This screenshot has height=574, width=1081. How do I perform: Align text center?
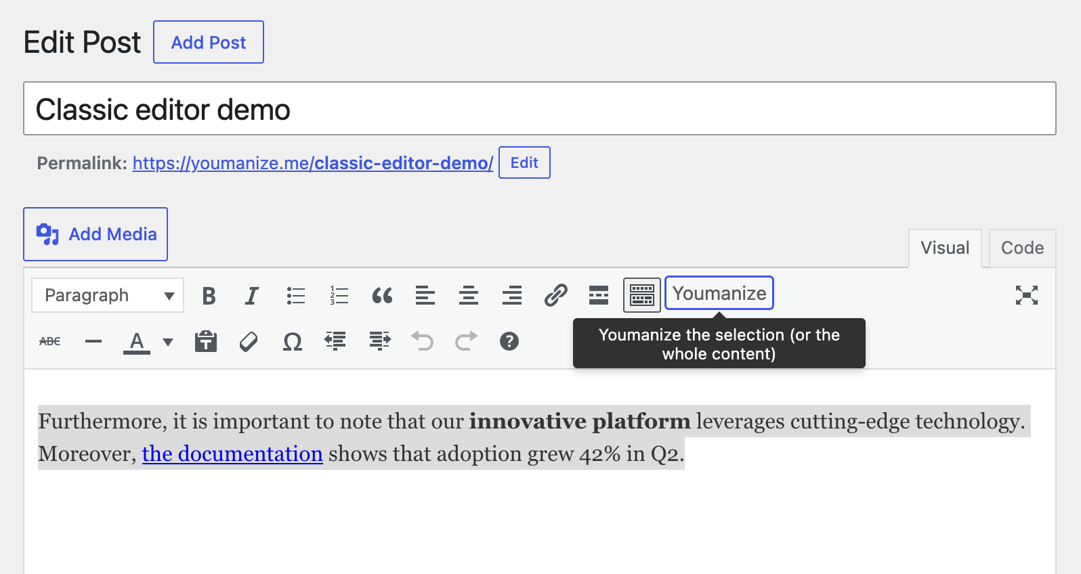click(469, 295)
